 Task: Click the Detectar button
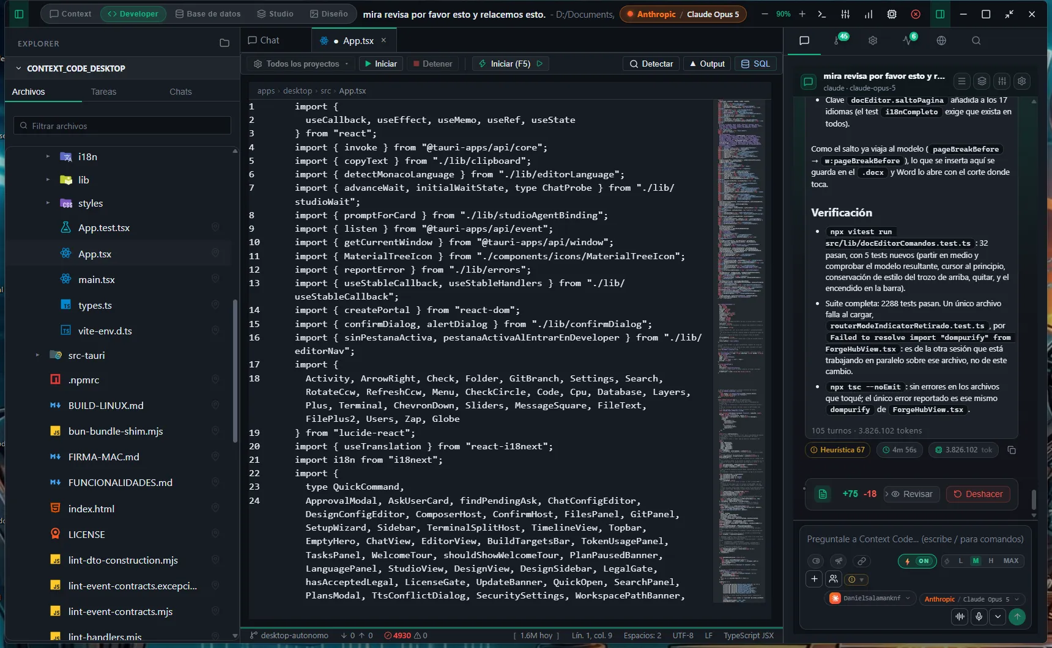(651, 64)
